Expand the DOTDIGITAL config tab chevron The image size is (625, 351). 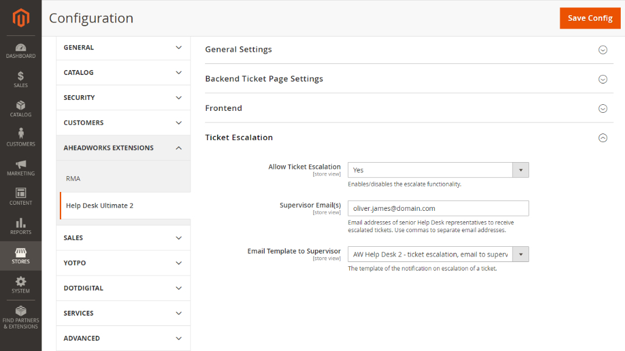click(x=179, y=288)
